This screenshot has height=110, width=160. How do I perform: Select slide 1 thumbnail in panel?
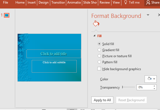coord(7,15)
